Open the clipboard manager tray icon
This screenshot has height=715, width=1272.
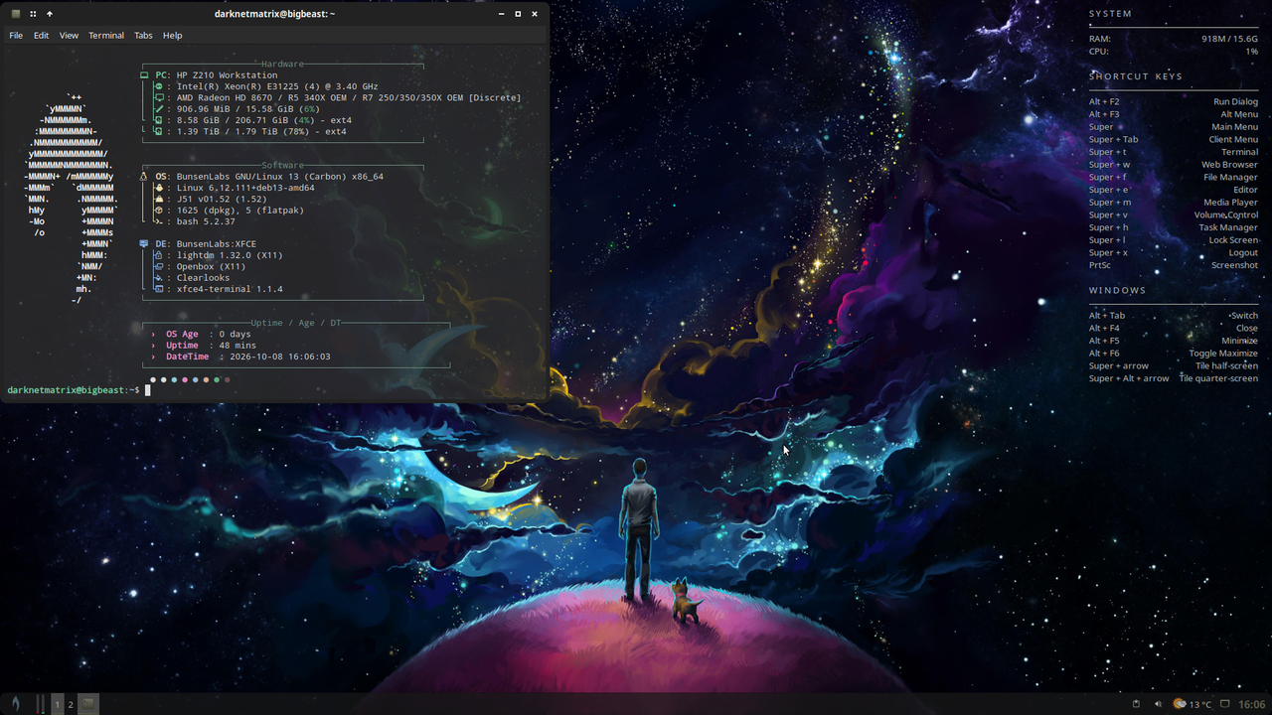pyautogui.click(x=1136, y=704)
